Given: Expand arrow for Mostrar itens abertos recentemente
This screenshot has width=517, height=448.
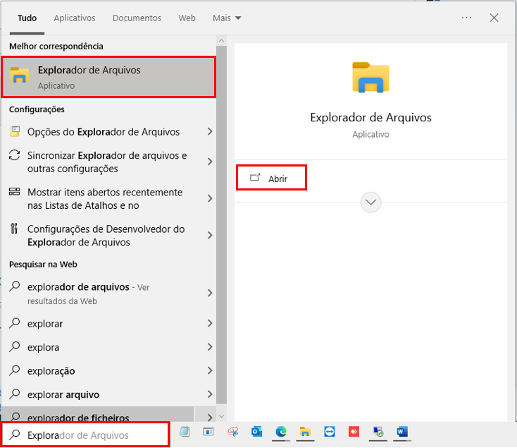Looking at the screenshot, I should 210,198.
